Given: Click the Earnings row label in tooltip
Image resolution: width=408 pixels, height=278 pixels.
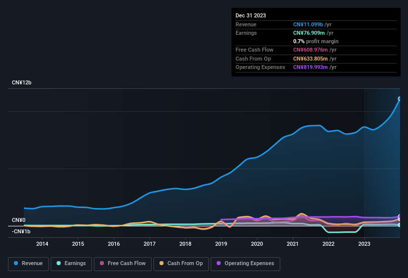Looking at the screenshot, I should (246, 33).
